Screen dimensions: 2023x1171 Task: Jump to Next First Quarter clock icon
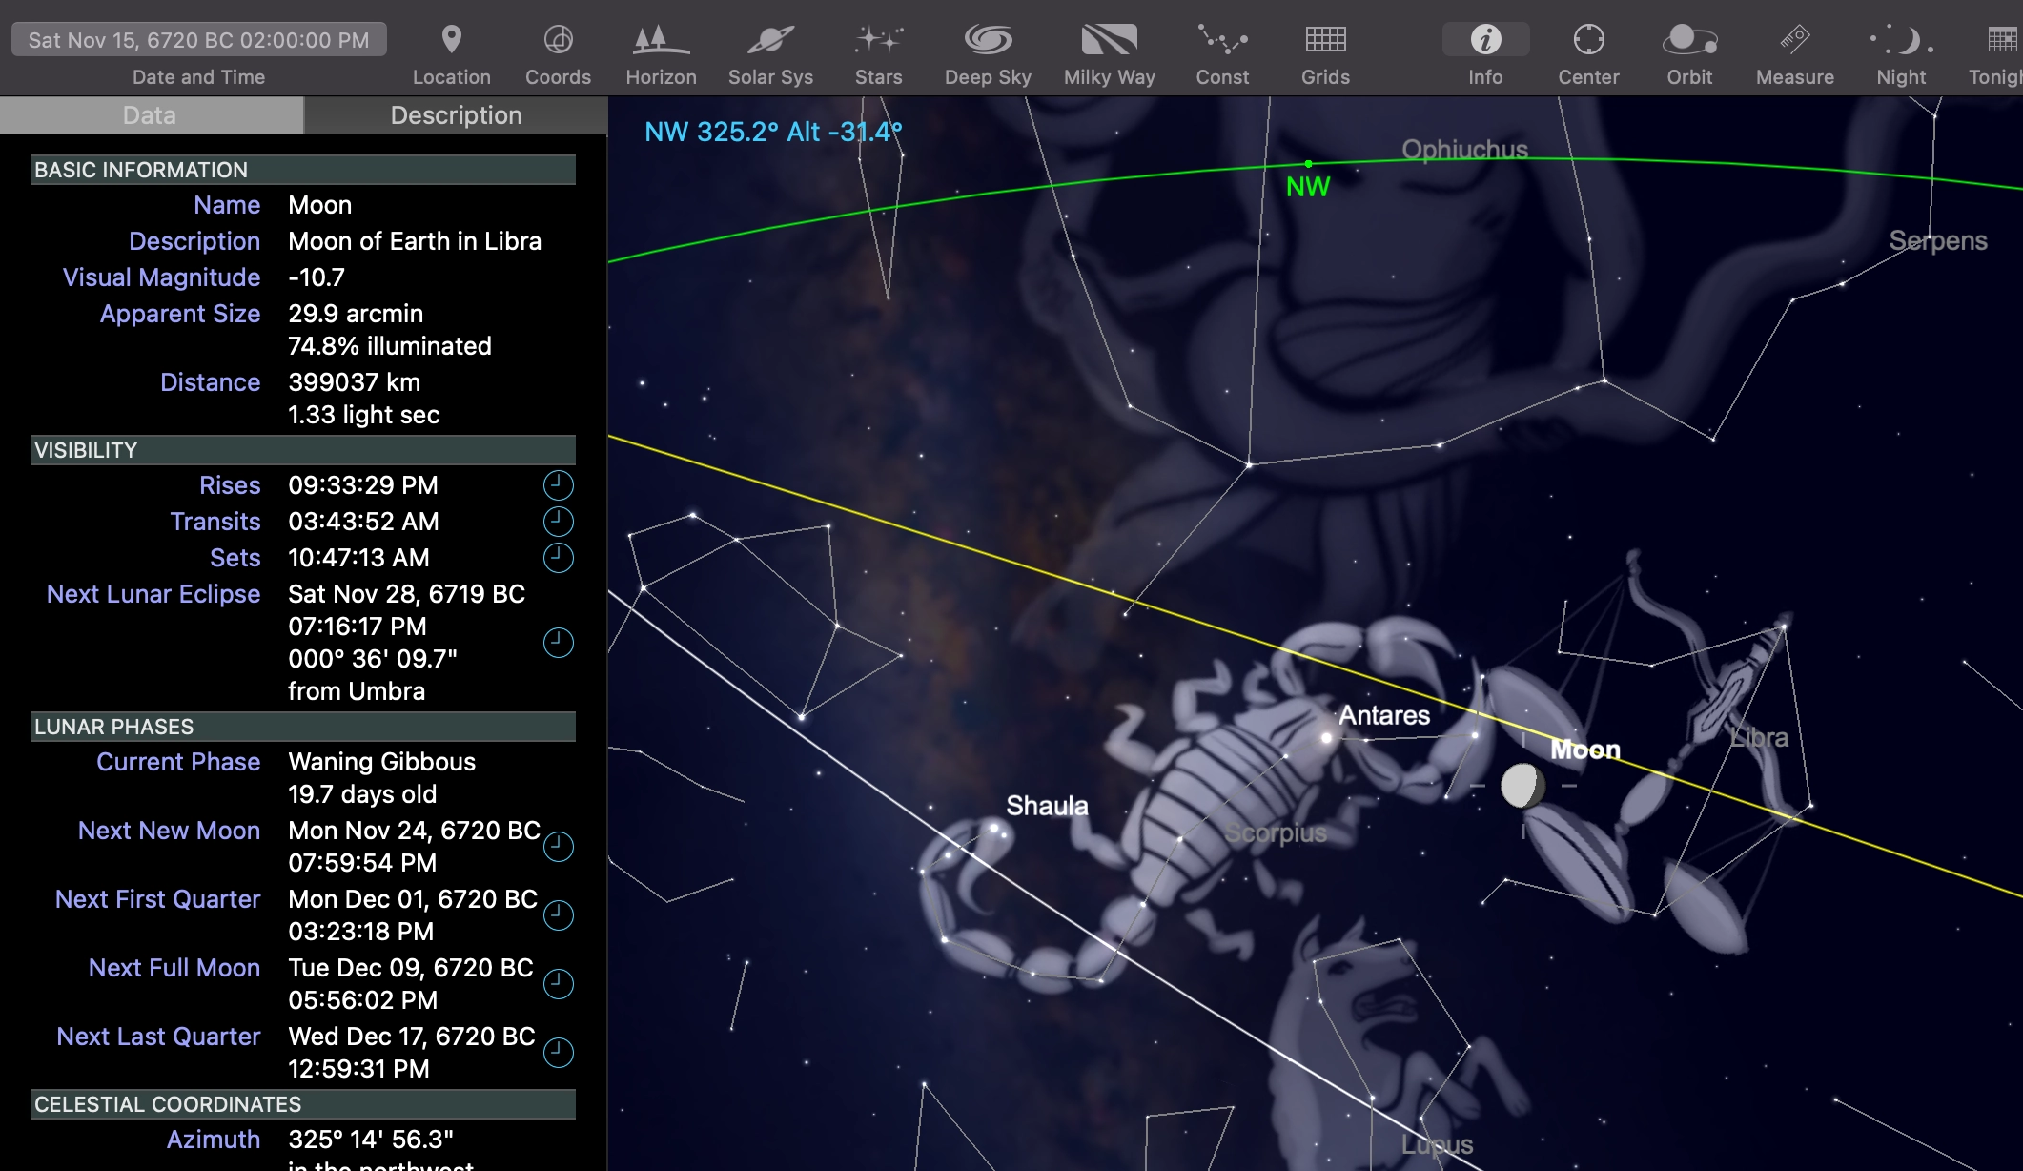[x=558, y=915]
